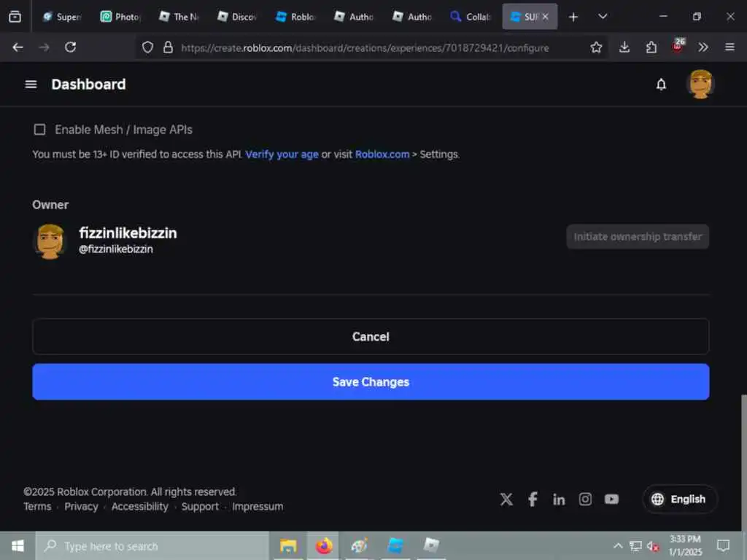Switch to the Photo tab
The image size is (747, 560).
tap(120, 17)
